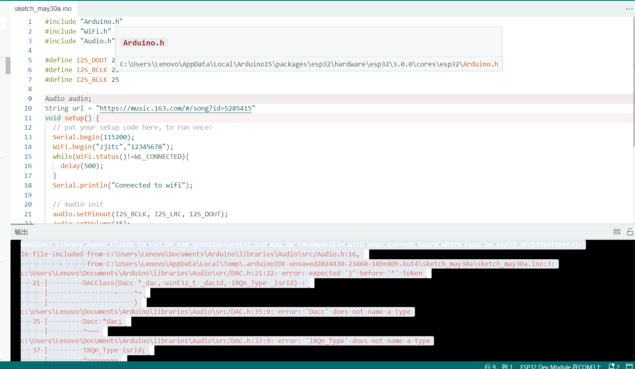Click 'ESP32 Dev Module 在COM3上' board status
The width and height of the screenshot is (635, 369).
[561, 366]
